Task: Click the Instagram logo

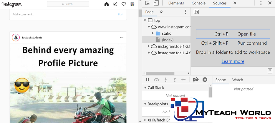Action: [x=12, y=4]
